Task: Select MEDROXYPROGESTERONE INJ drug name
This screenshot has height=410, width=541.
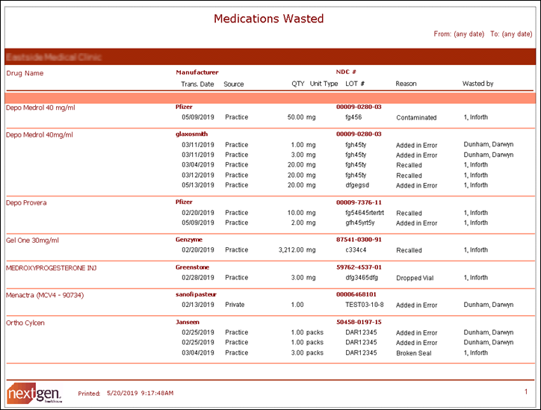Action: [x=51, y=268]
